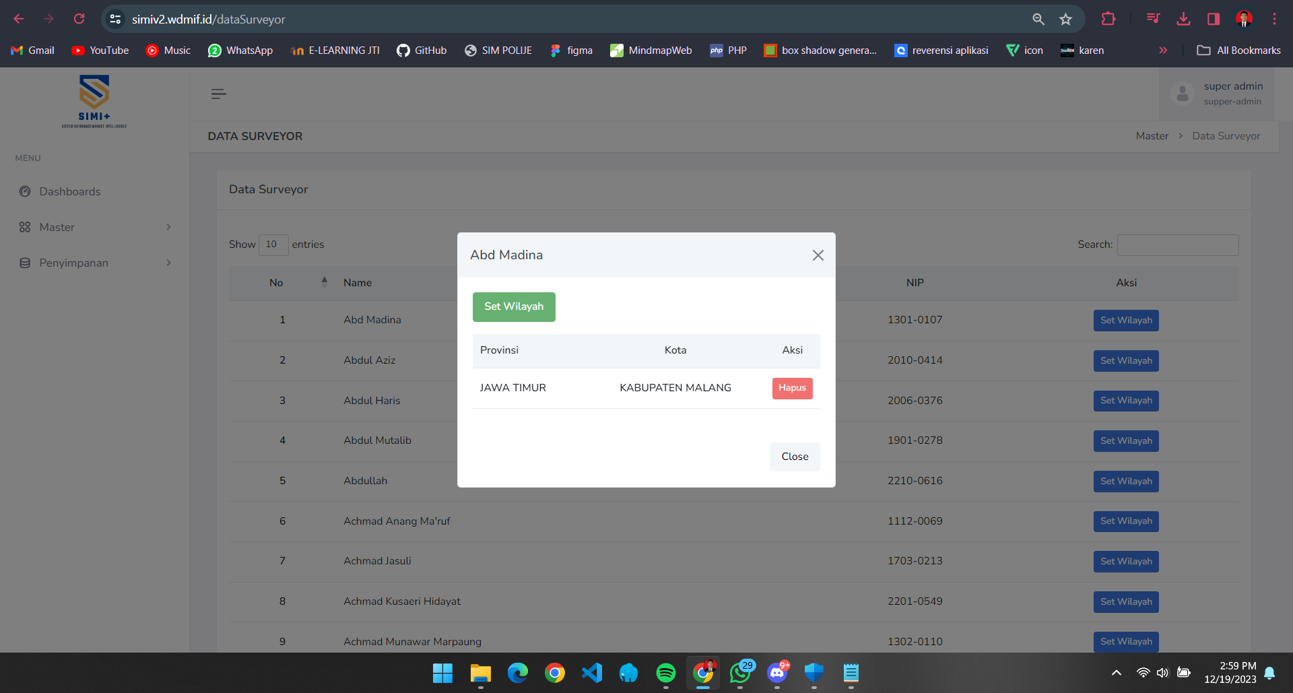Sort table by the No column arrow
The width and height of the screenshot is (1293, 693).
[324, 282]
